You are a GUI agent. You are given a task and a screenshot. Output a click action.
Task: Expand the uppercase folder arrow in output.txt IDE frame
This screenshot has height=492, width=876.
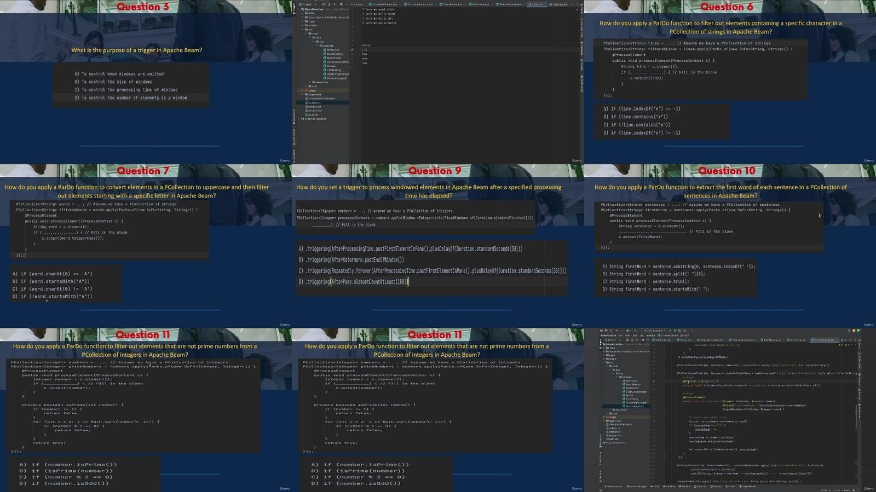click(302, 95)
